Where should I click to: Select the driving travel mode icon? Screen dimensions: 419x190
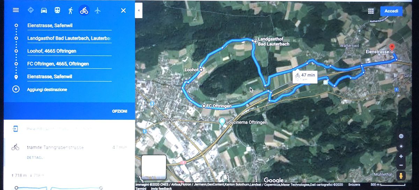[44, 10]
